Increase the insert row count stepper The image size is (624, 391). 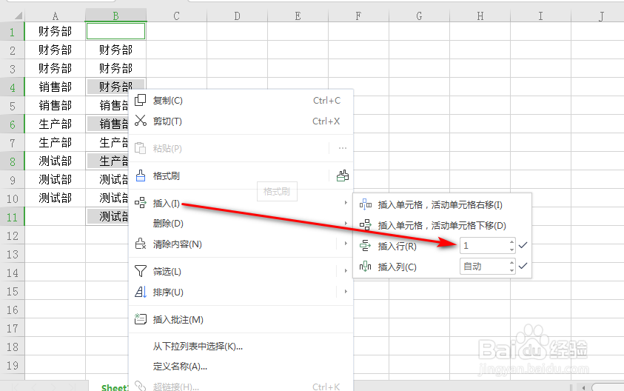click(511, 241)
